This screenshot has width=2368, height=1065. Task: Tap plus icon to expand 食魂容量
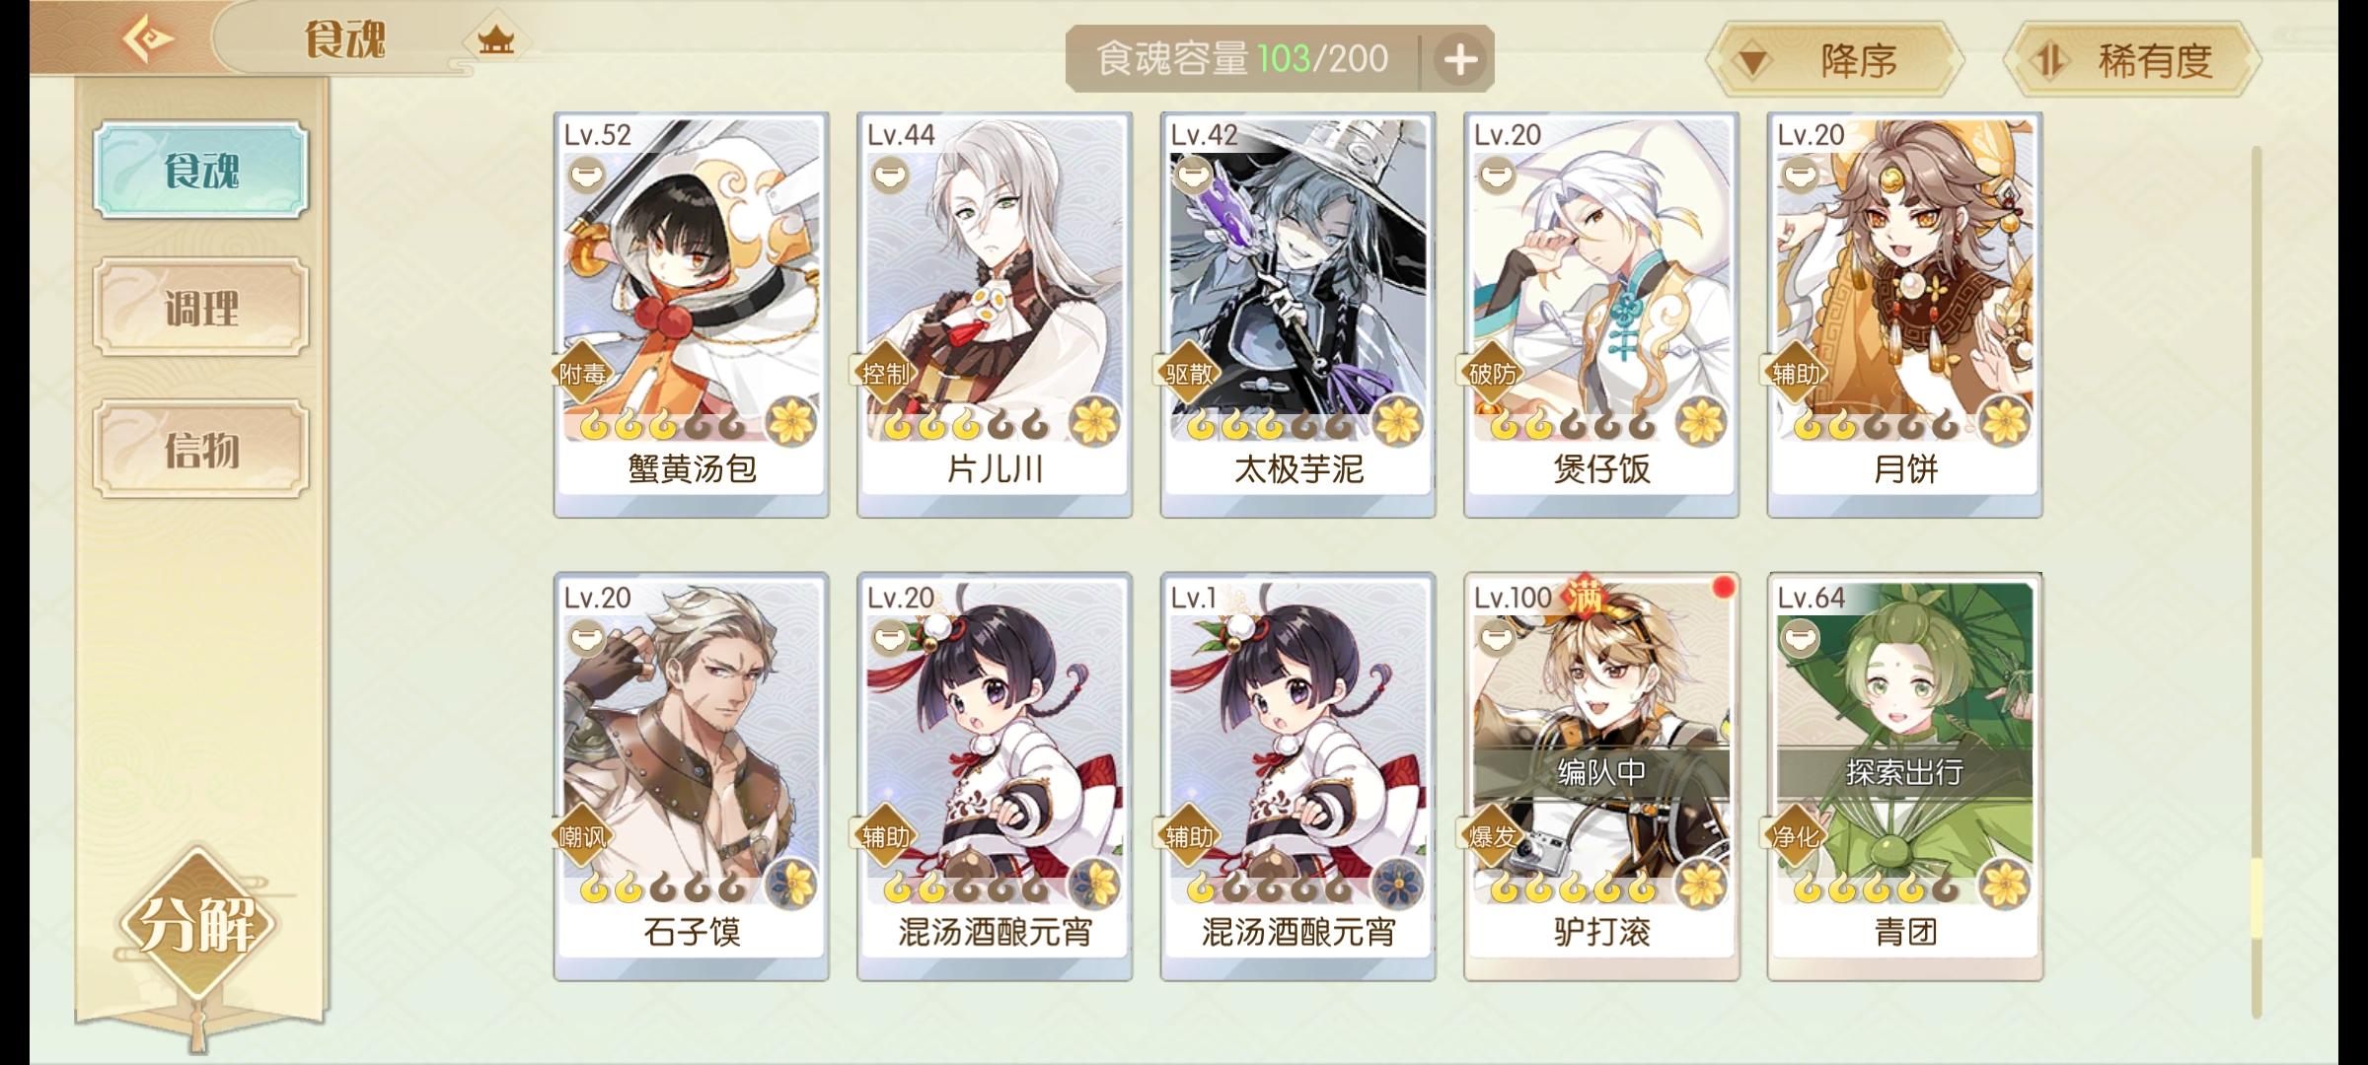click(x=1460, y=60)
